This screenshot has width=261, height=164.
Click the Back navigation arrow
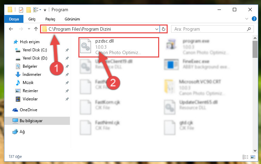[x=11, y=29]
